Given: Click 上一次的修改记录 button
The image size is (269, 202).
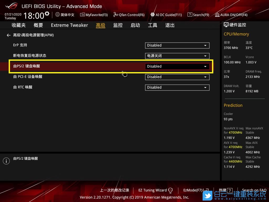Looking at the screenshot, I should [115, 190].
